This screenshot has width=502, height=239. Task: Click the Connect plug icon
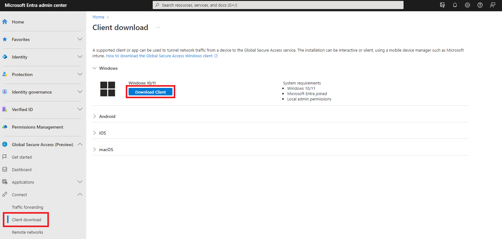point(5,194)
